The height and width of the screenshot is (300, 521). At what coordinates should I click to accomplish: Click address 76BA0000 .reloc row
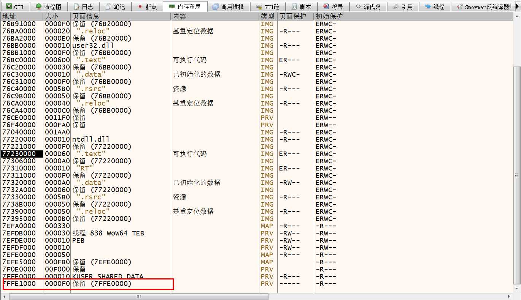tap(19, 31)
